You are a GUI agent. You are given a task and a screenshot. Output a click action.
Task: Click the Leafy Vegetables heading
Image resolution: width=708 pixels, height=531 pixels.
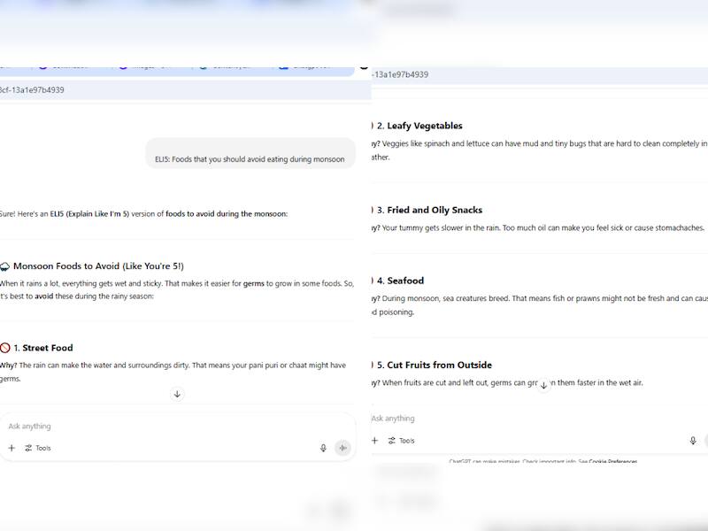click(425, 126)
